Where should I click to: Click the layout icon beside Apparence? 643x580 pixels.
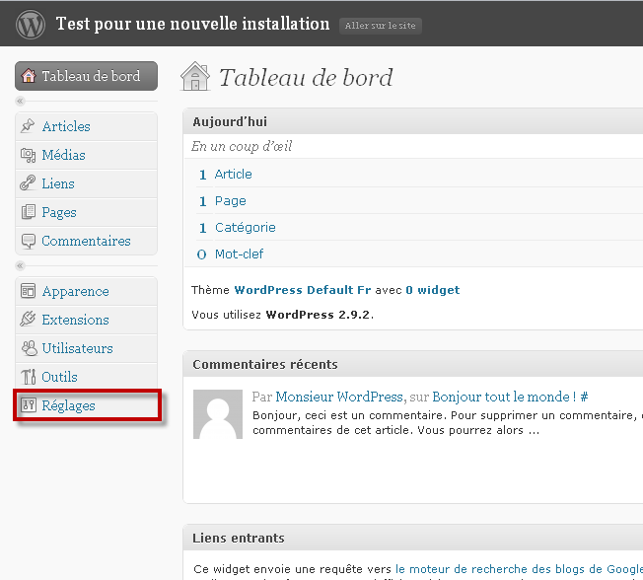tap(28, 291)
